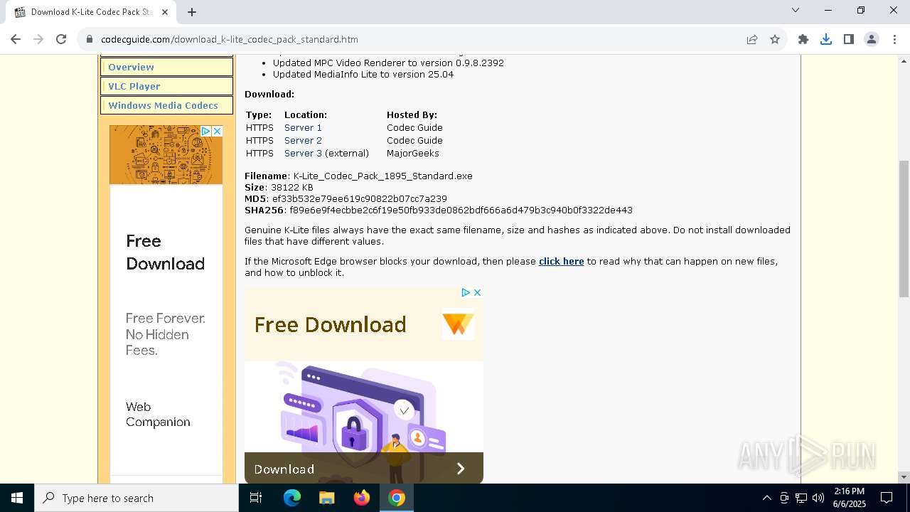Screen dimensions: 910x512
Task: Expand the tab search dropdown
Action: [796, 10]
